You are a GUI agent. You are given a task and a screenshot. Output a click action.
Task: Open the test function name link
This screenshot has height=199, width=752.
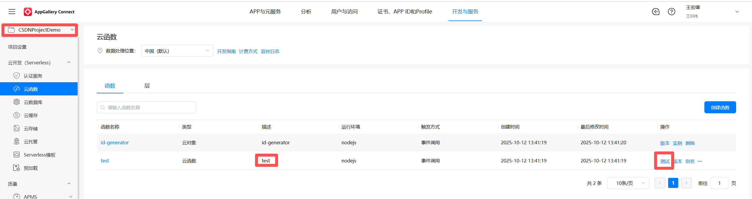click(105, 161)
